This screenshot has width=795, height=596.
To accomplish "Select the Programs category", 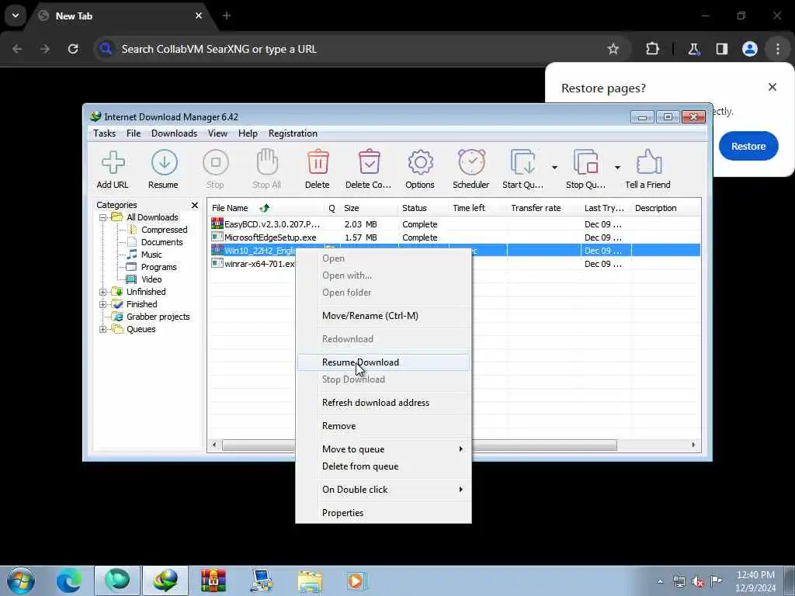I will [x=158, y=267].
